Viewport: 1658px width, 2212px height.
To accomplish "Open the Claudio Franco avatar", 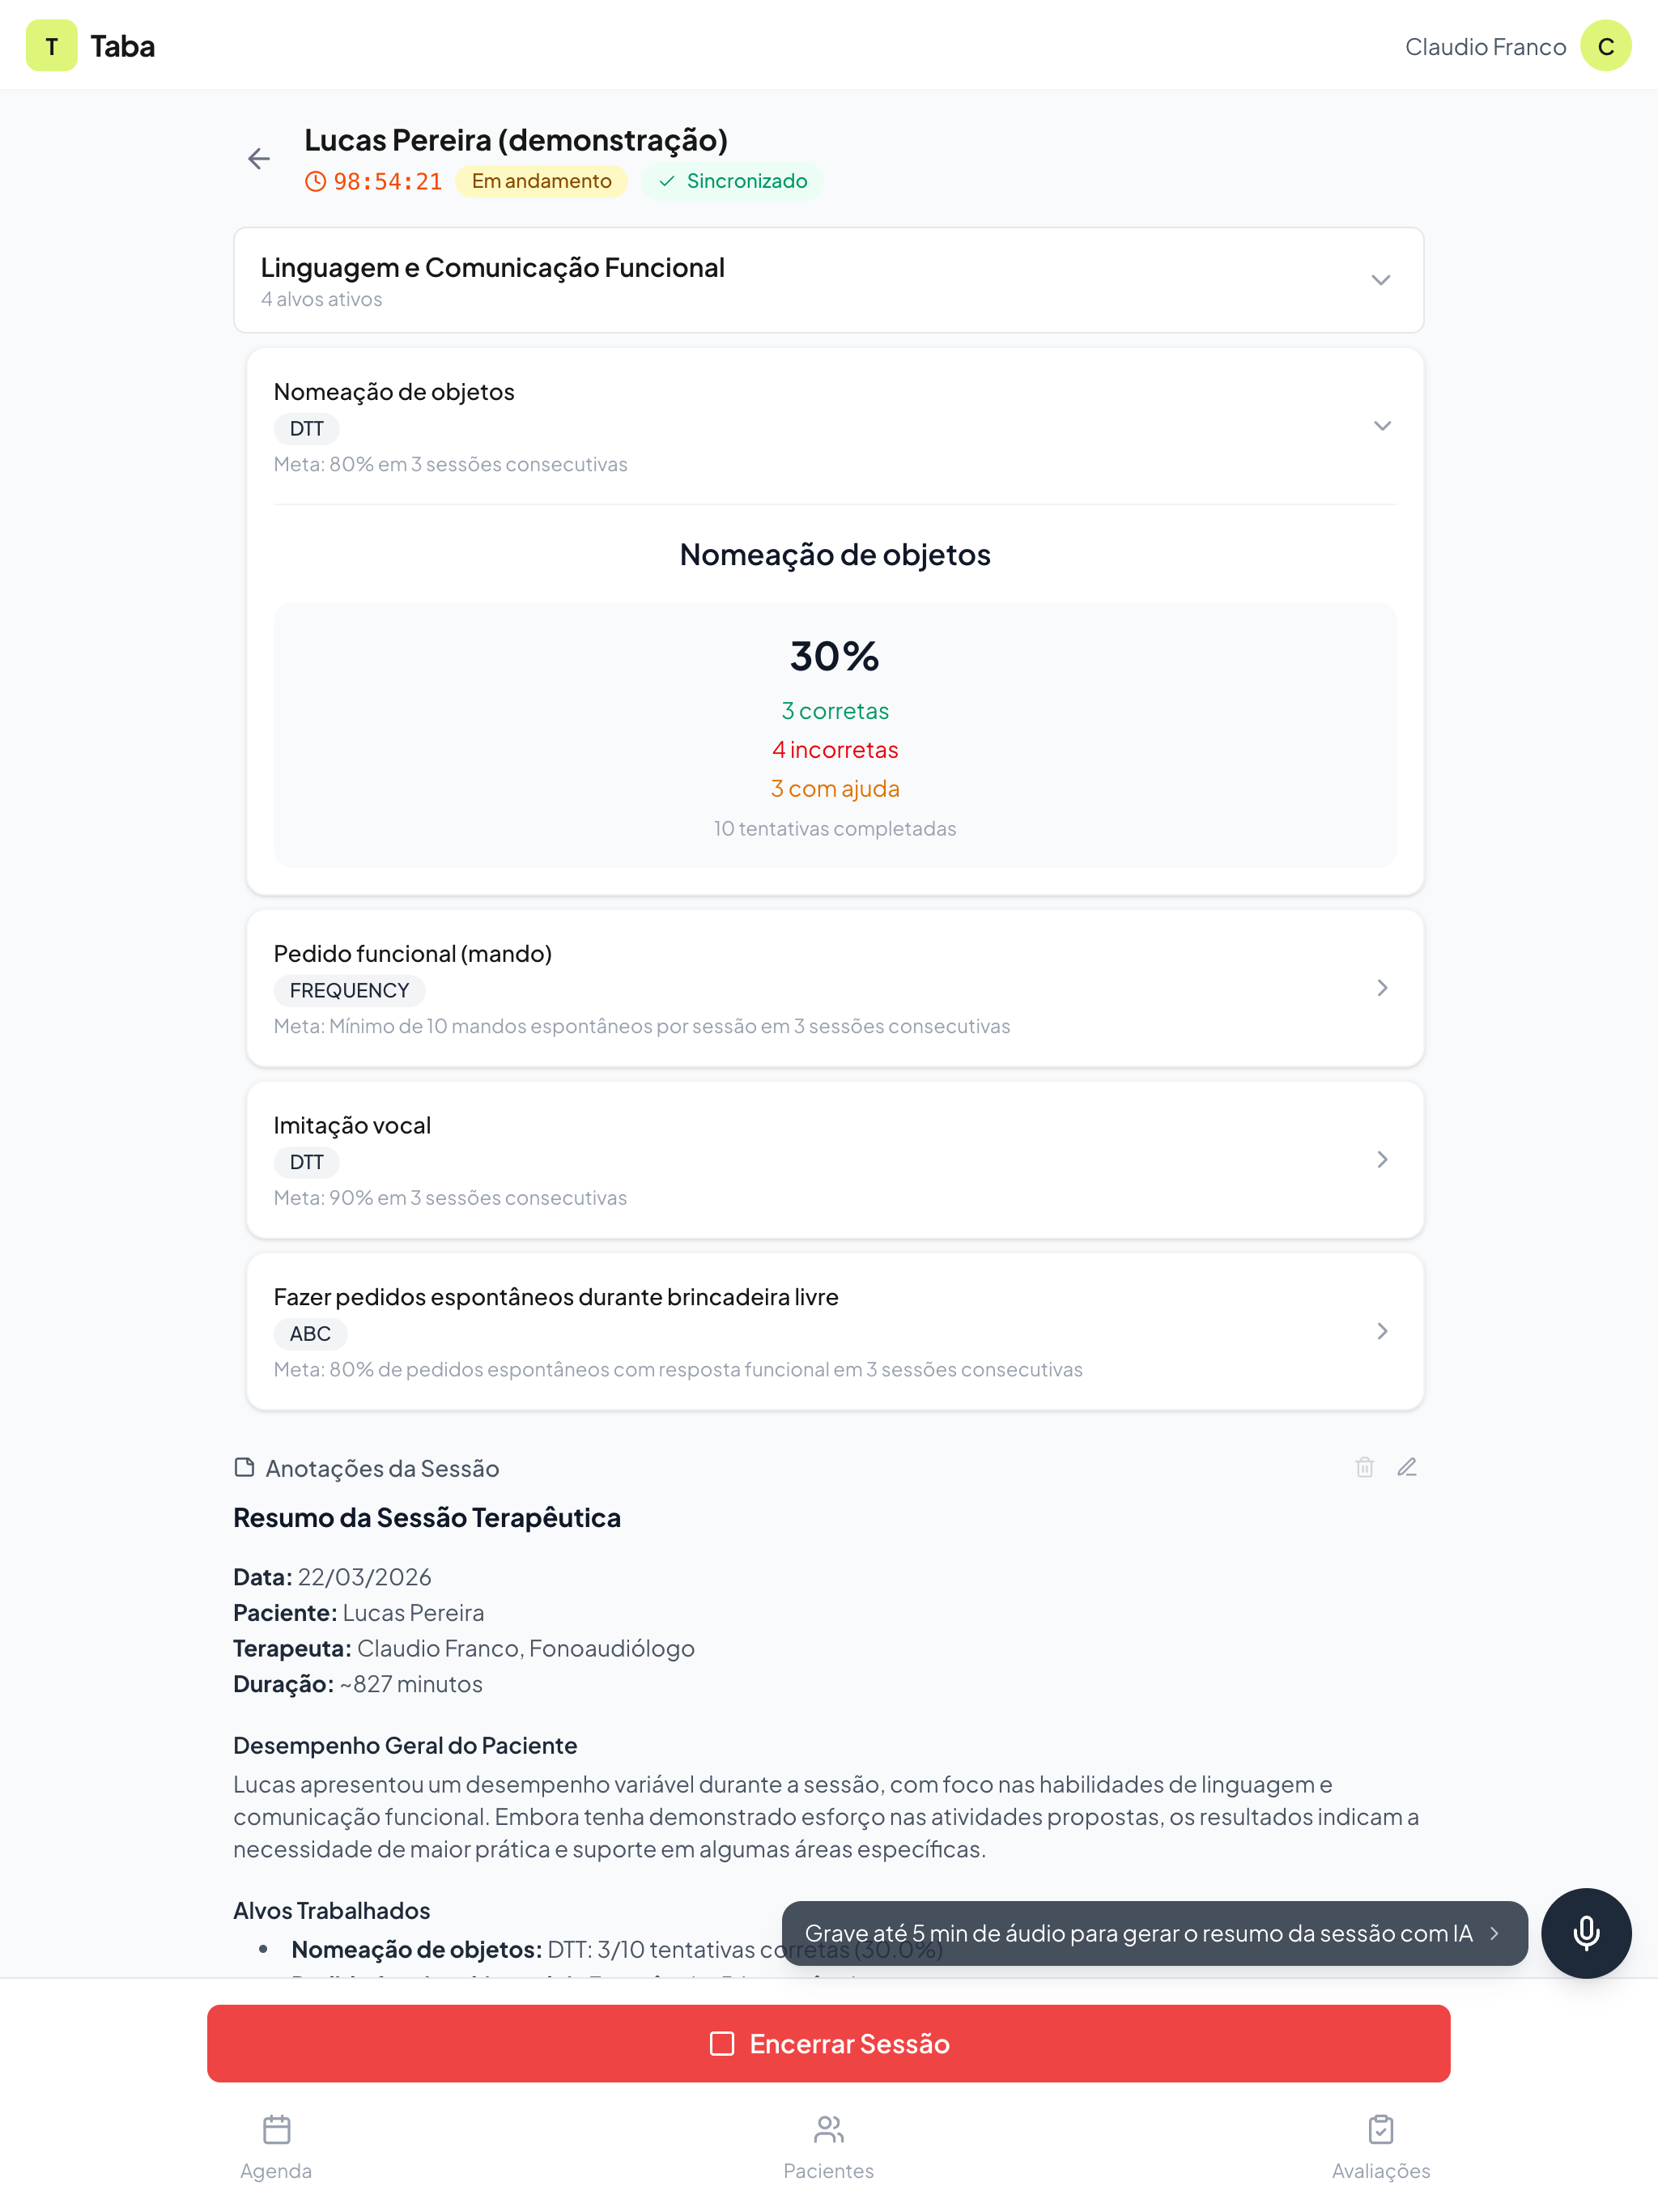I will point(1605,46).
